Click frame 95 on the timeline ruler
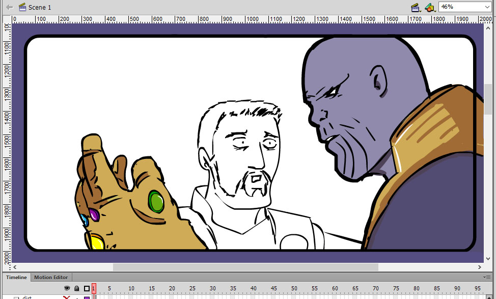 (477, 288)
